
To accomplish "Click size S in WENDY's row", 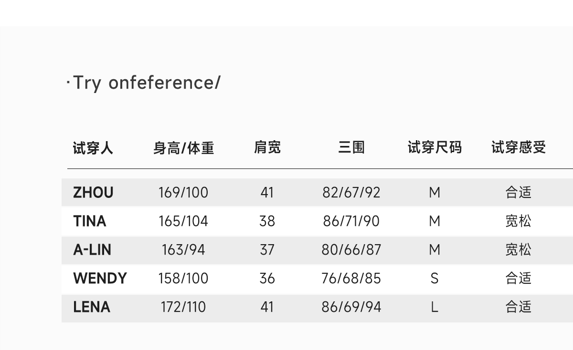I will (x=435, y=278).
